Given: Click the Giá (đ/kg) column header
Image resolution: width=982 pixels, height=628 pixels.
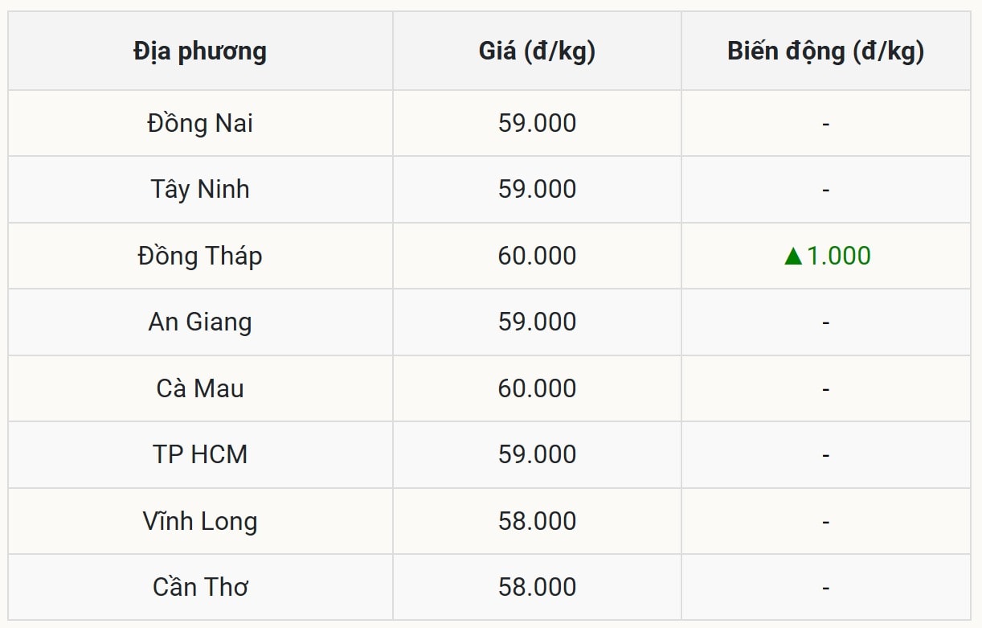Looking at the screenshot, I should click(537, 51).
